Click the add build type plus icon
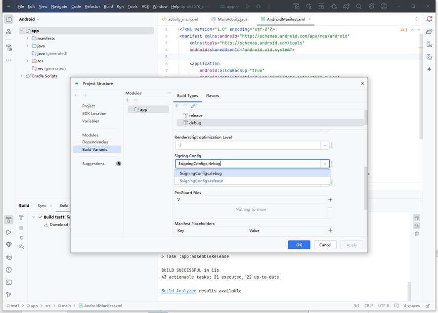 [x=177, y=106]
